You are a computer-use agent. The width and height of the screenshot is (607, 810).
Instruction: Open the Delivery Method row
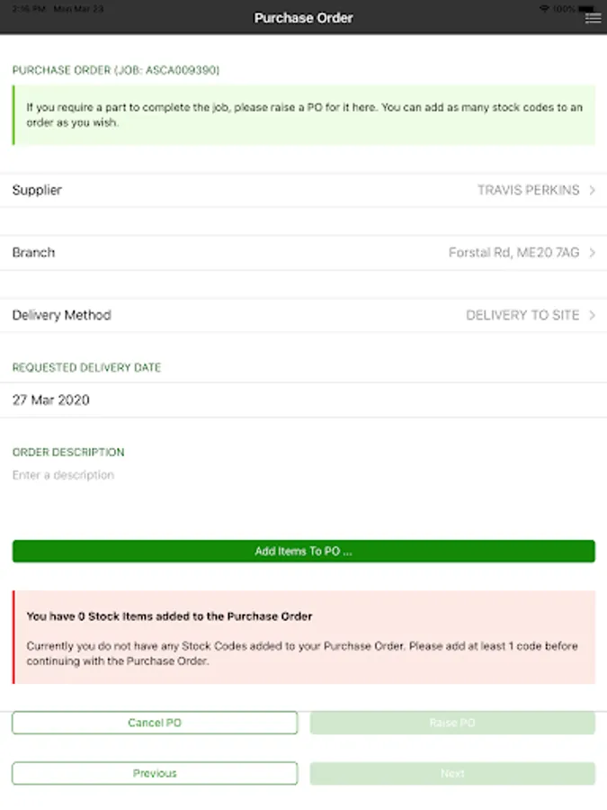coord(304,315)
